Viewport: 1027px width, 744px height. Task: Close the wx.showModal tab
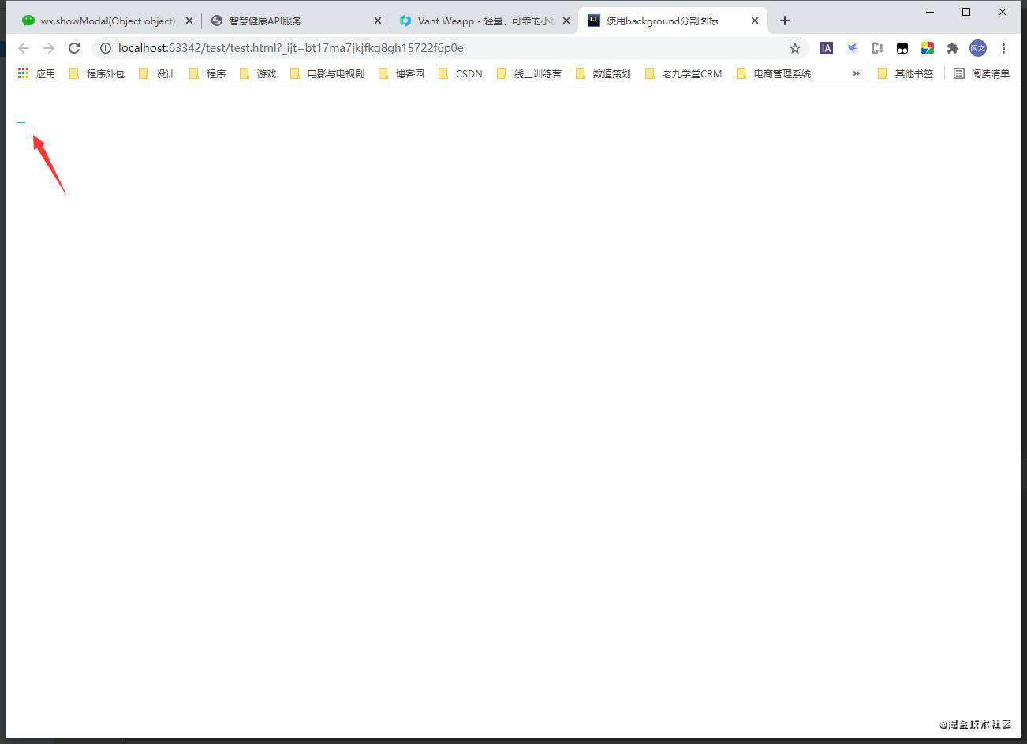tap(189, 21)
